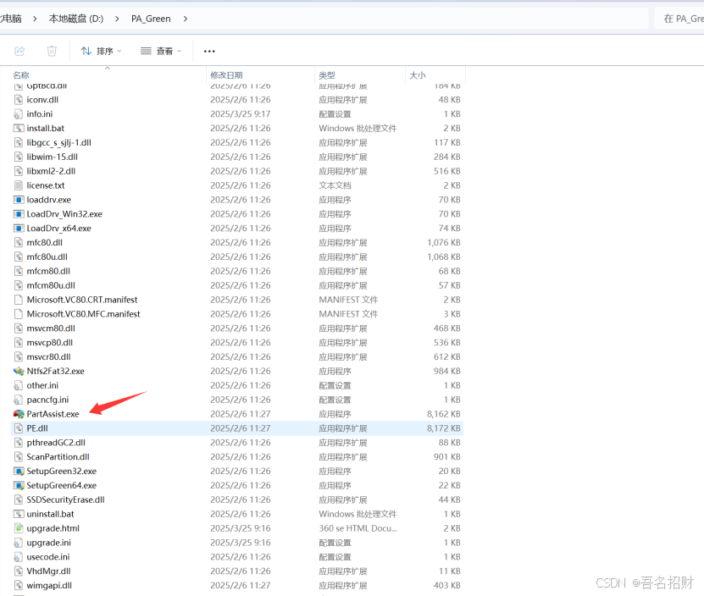Select the file name mfcm80.dll
The image size is (704, 596).
[x=48, y=272]
